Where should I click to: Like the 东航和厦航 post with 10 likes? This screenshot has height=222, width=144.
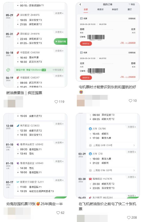[x=130, y=101]
